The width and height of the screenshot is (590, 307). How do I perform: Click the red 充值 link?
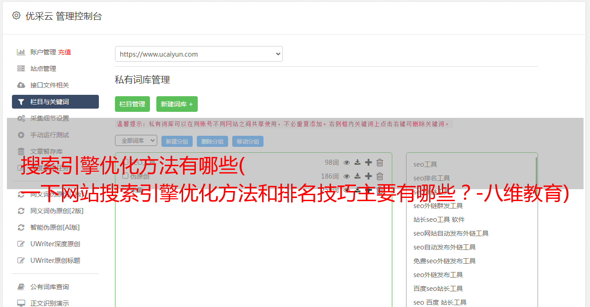pos(64,52)
